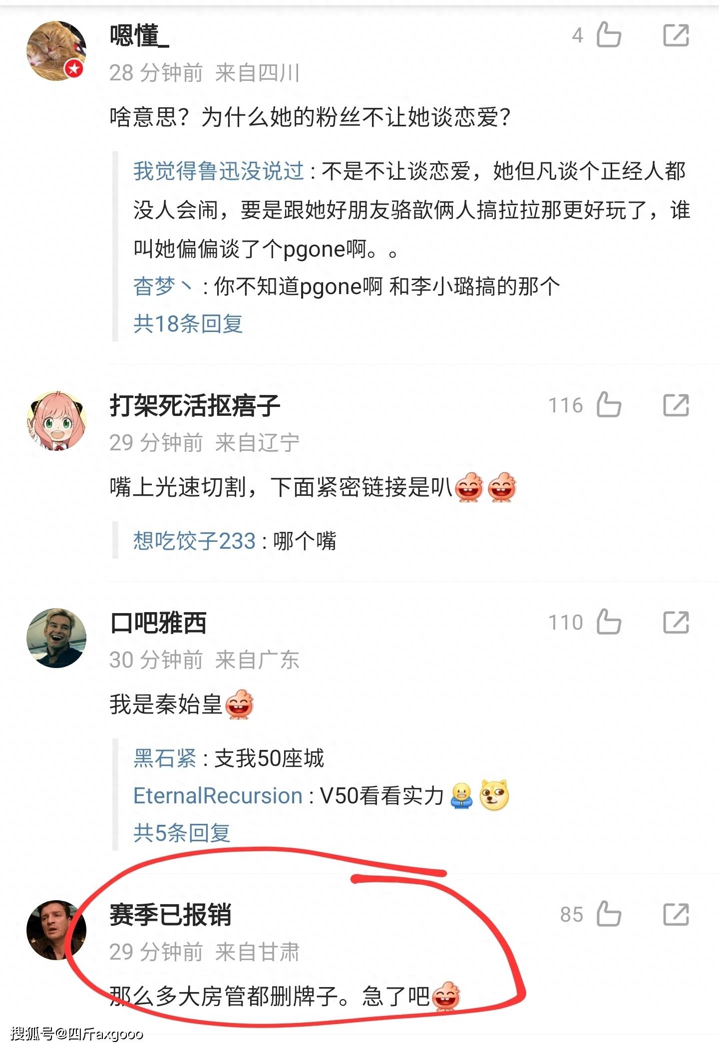Image resolution: width=719 pixels, height=1049 pixels.
Task: Open the profile of 我觉得鲁迅没说过
Action: (218, 171)
